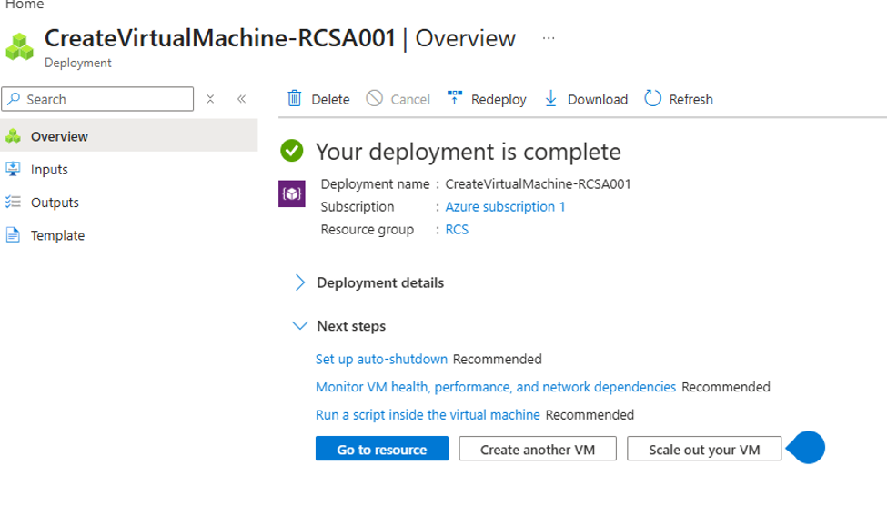This screenshot has height=505, width=887.
Task: Open the ellipsis more options menu
Action: point(549,38)
